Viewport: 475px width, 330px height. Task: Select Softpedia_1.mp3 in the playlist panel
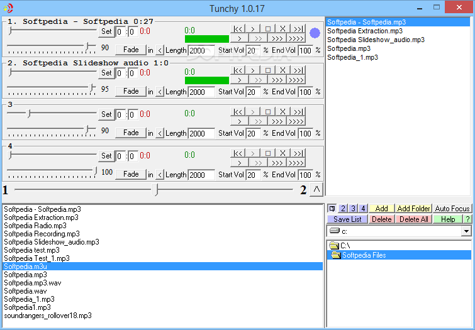[x=352, y=57]
